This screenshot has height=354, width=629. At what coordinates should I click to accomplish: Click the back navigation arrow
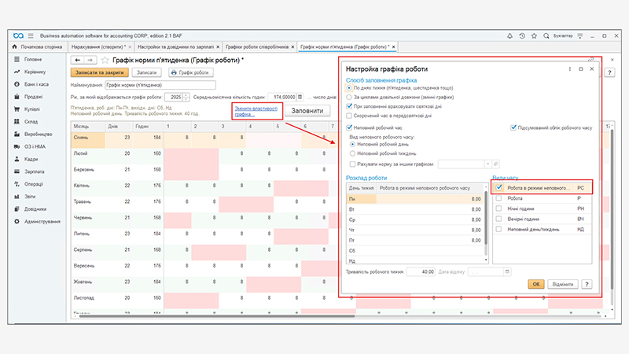77,60
